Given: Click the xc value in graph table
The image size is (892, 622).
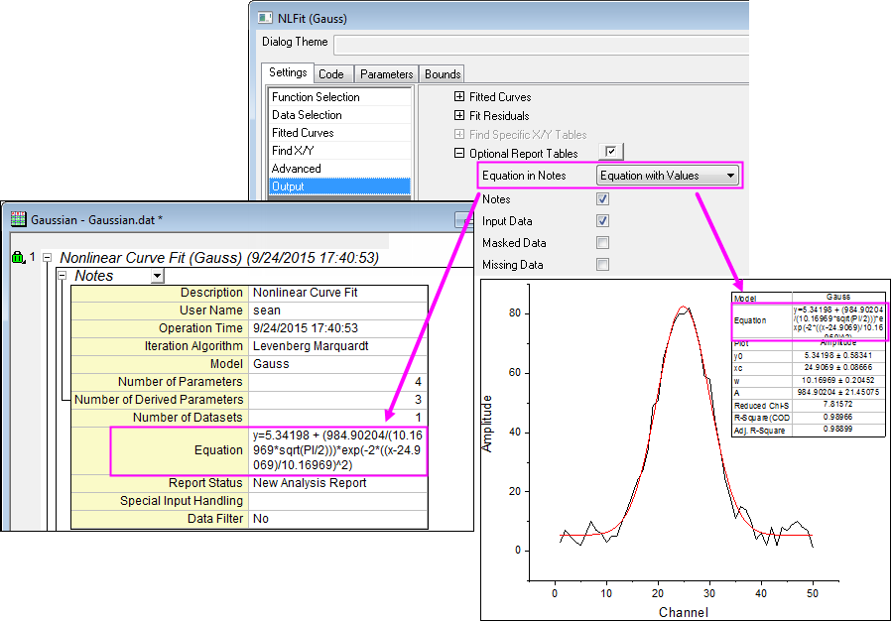Looking at the screenshot, I should pyautogui.click(x=838, y=368).
